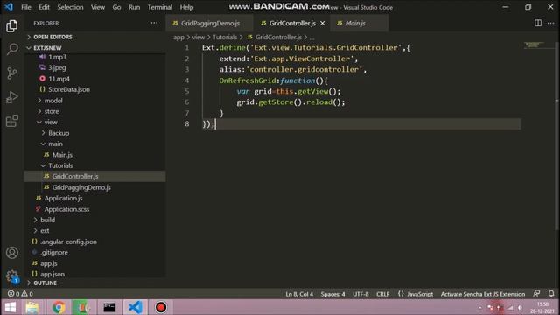560x315 pixels.
Task: Open Application.scss file
Action: click(x=66, y=209)
